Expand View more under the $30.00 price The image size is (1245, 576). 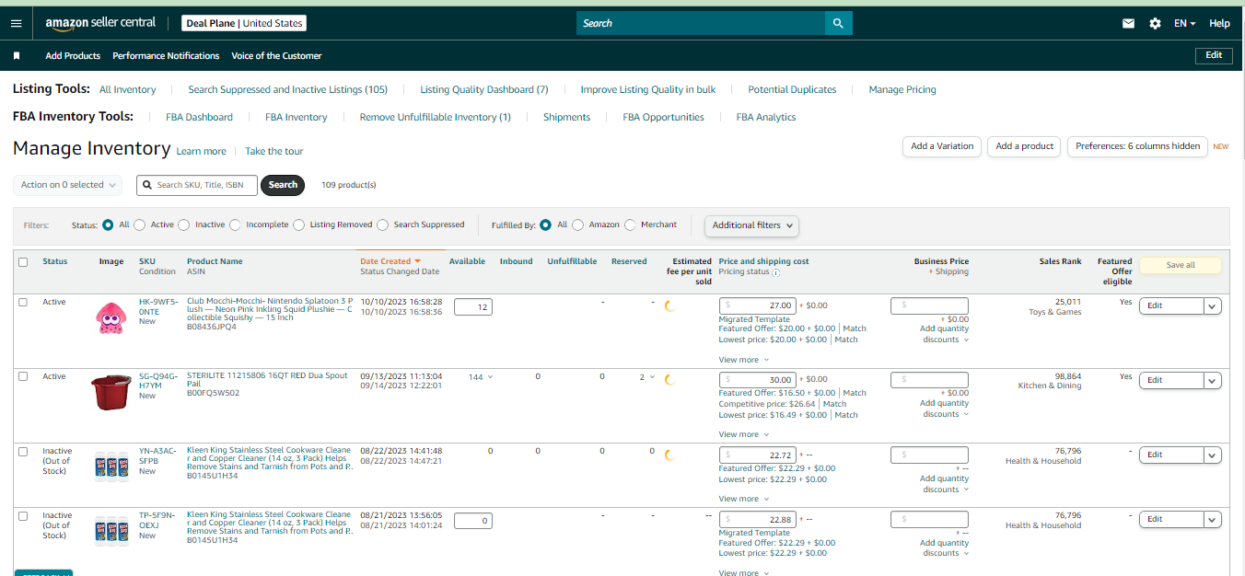click(x=744, y=434)
